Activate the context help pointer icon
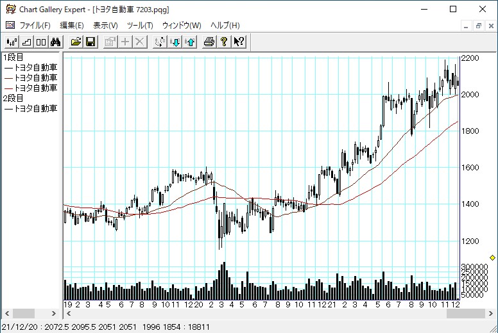498x333 pixels. pyautogui.click(x=239, y=42)
